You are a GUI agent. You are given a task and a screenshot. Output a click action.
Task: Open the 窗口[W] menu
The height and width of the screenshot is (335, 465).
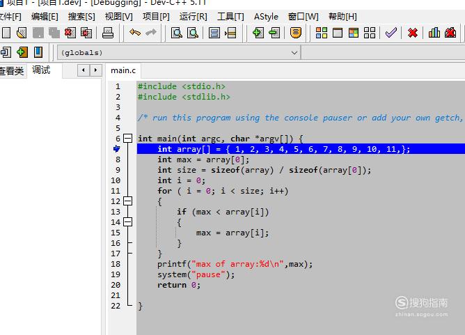pos(303,17)
